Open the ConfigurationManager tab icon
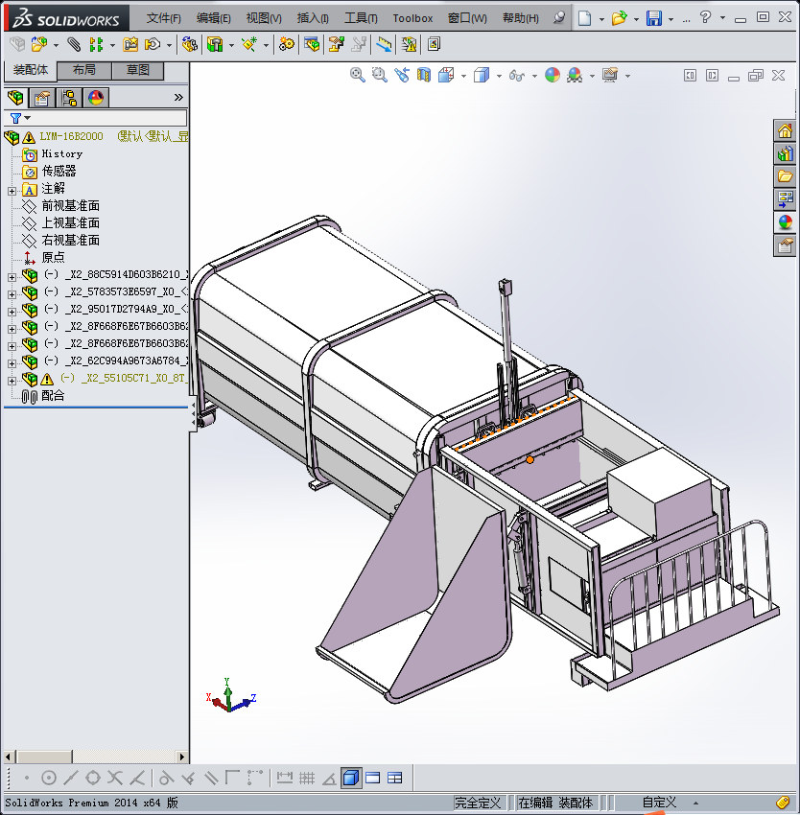This screenshot has height=815, width=800. tap(69, 97)
